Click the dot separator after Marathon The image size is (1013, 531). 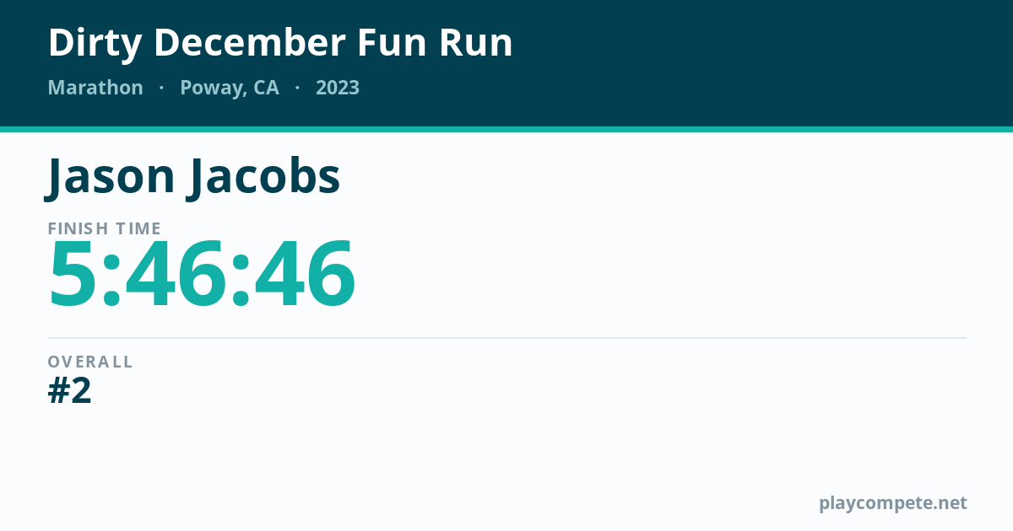pyautogui.click(x=161, y=88)
